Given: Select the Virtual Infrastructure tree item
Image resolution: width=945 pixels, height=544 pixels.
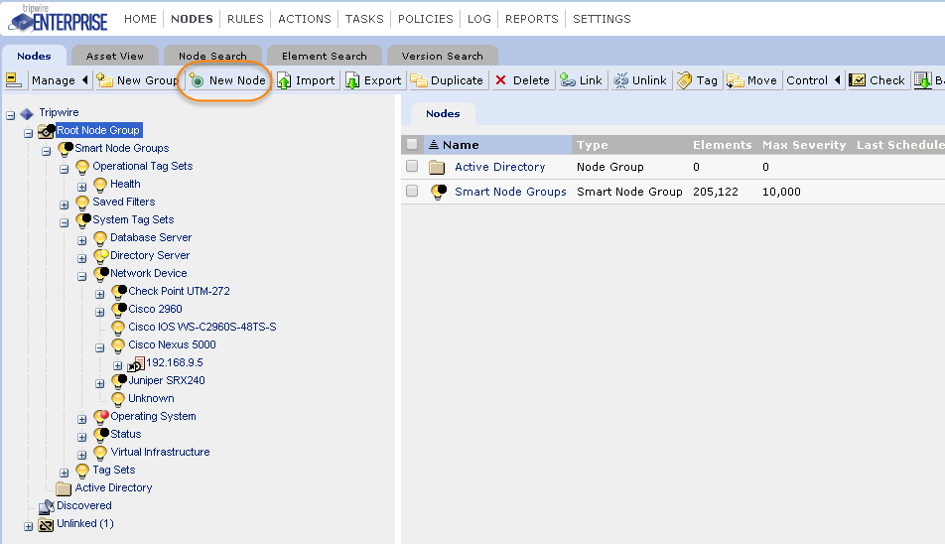Looking at the screenshot, I should (x=160, y=452).
